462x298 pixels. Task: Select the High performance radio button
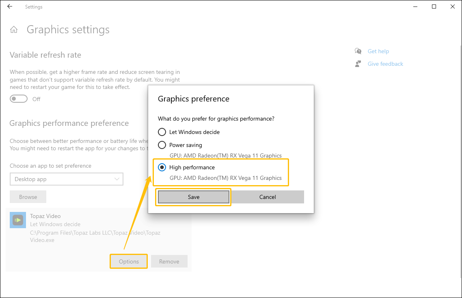click(162, 167)
